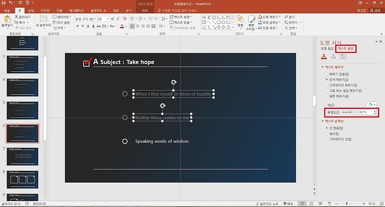Open the Insert (삽입) ribbon tab
385x207 pixels.
click(31, 11)
